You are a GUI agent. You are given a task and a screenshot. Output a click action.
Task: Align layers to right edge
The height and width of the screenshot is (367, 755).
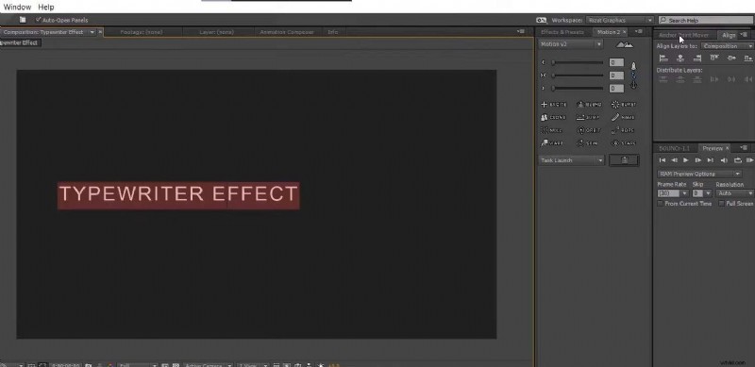click(x=697, y=58)
